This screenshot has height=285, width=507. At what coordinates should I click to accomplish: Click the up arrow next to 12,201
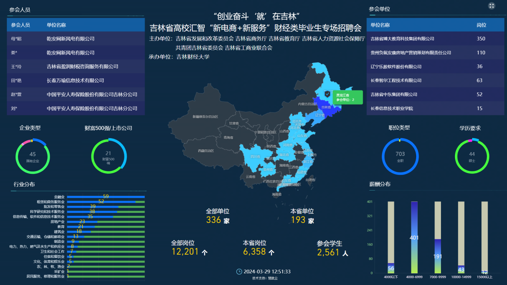pos(205,253)
